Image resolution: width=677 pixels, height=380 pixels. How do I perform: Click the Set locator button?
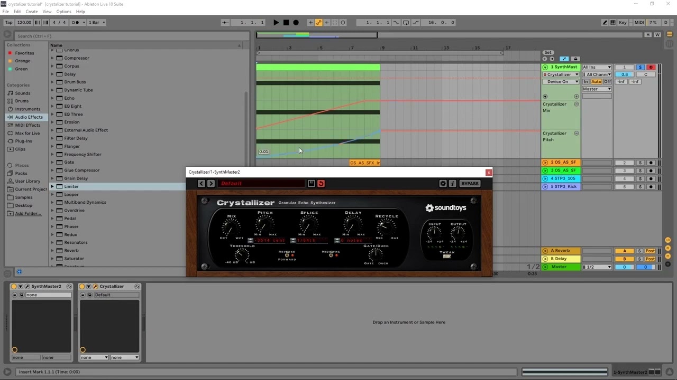(x=548, y=52)
